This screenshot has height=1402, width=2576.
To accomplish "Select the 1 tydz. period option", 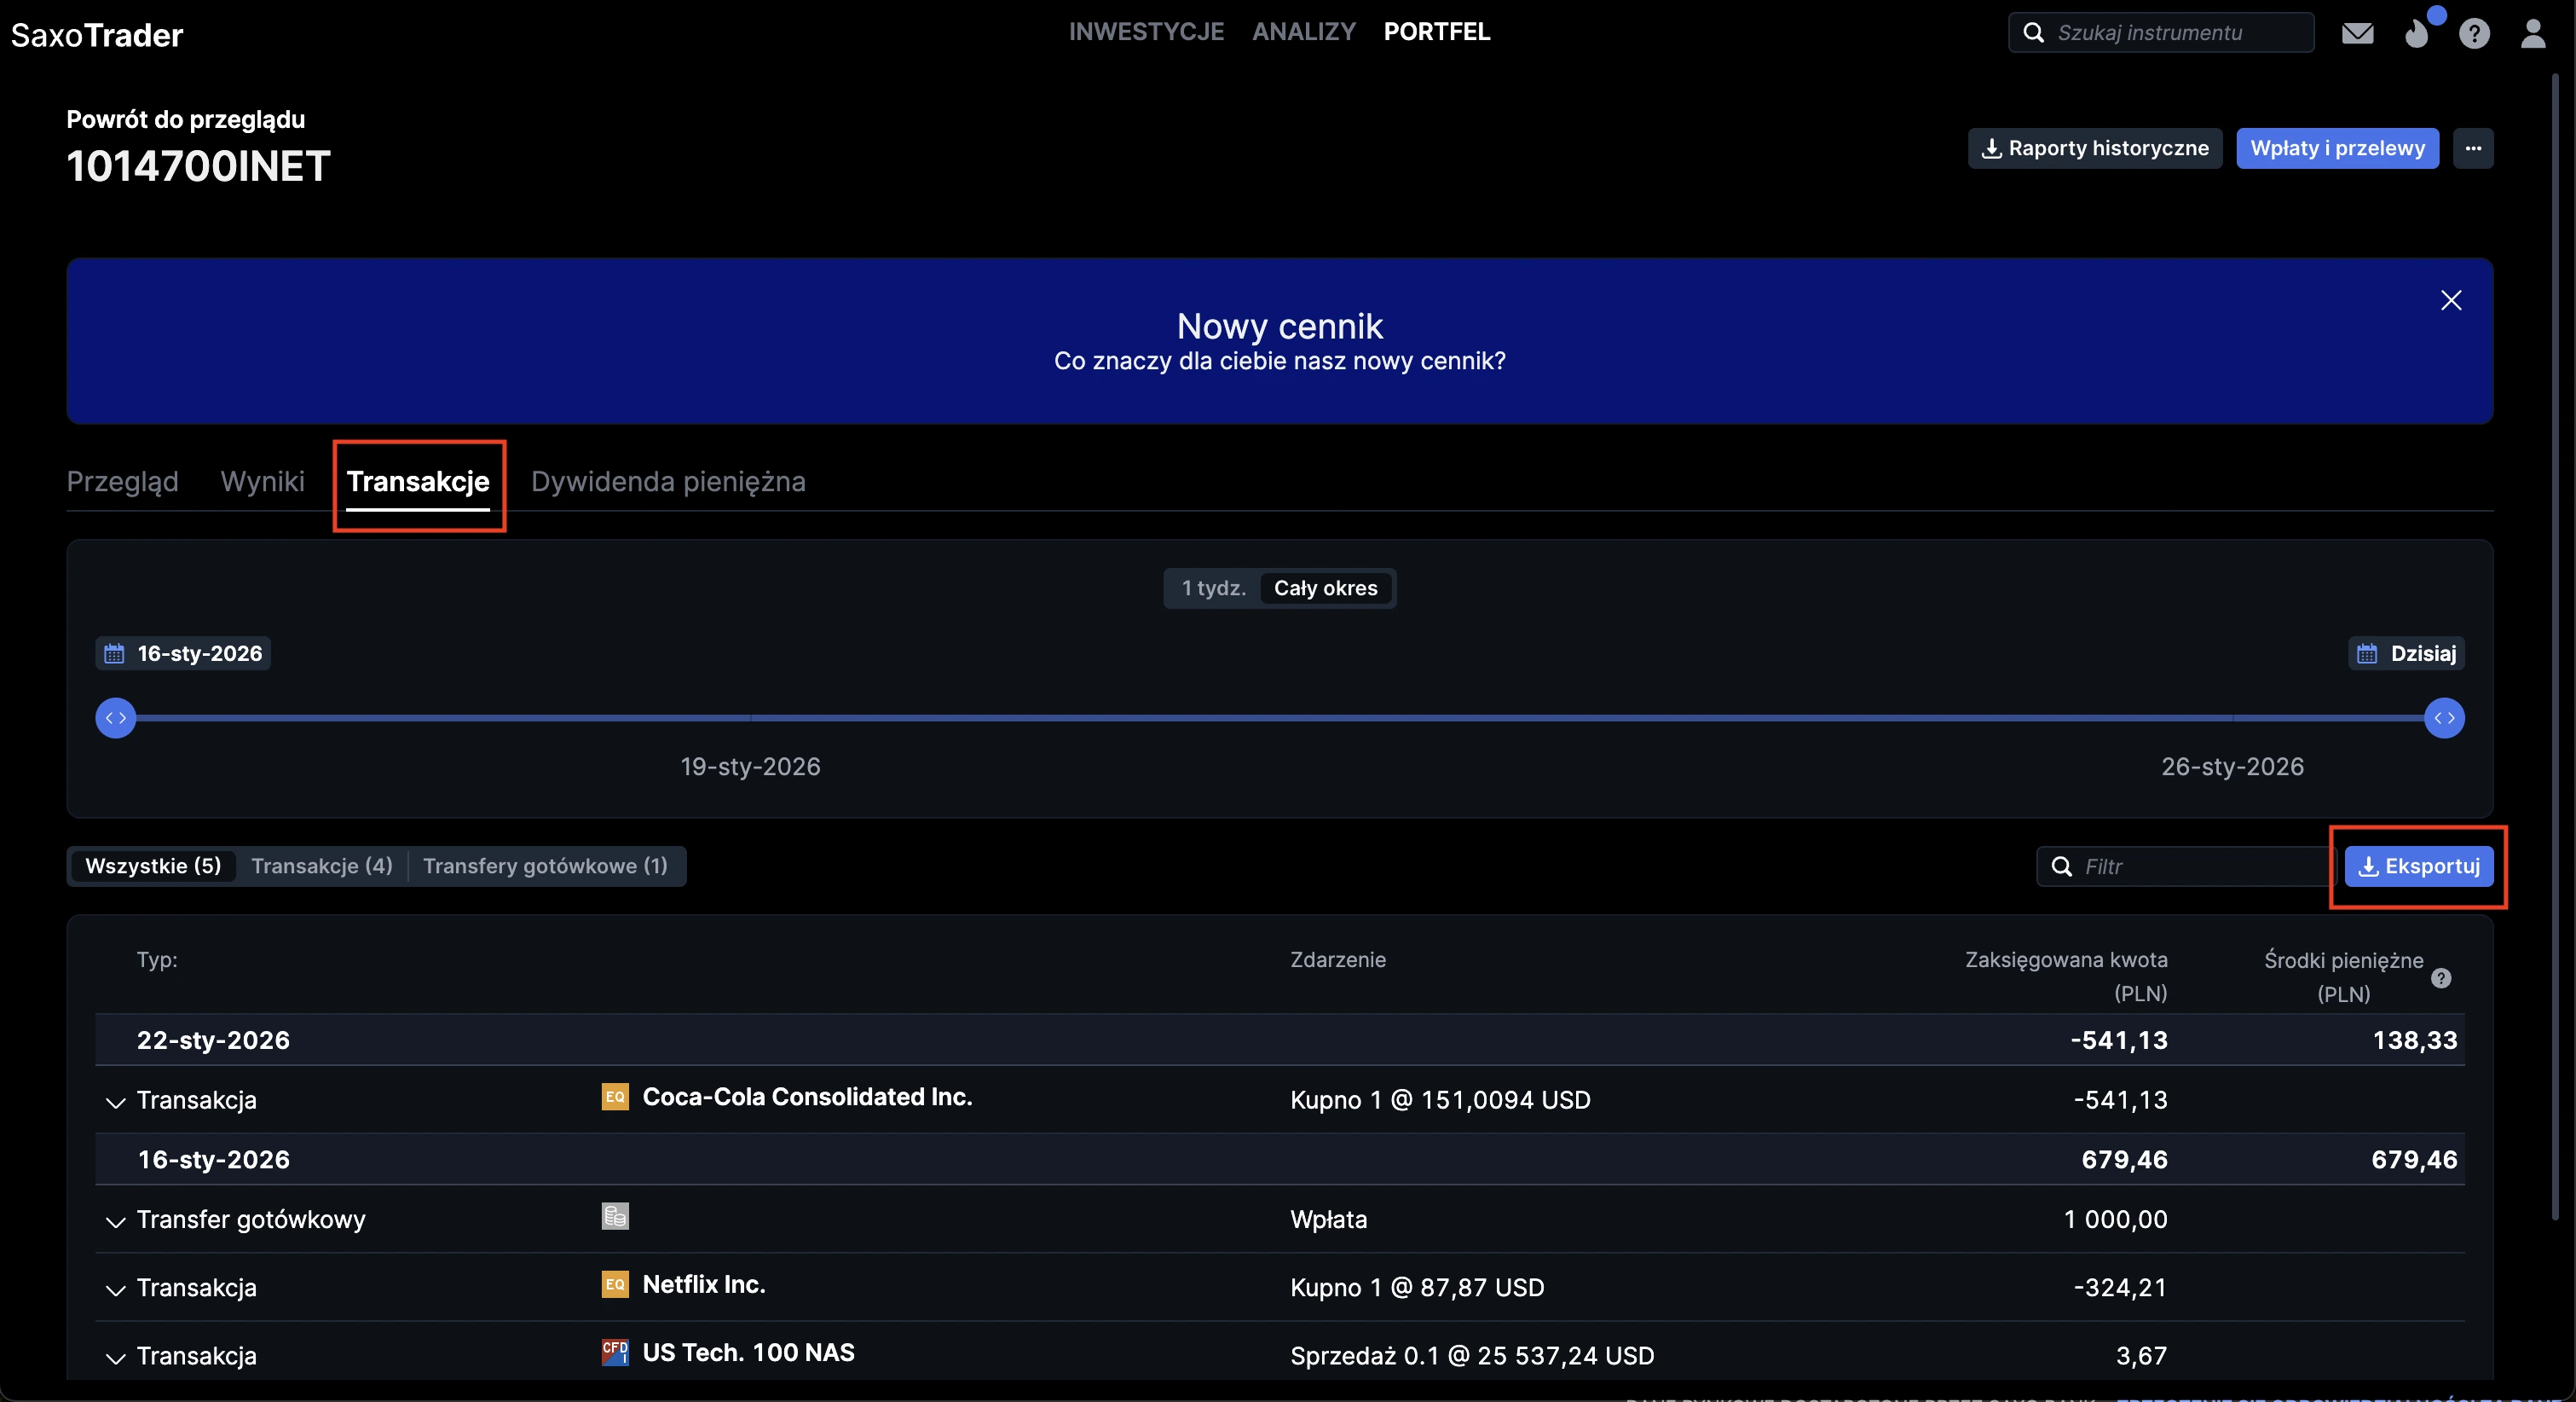I will [x=1213, y=588].
